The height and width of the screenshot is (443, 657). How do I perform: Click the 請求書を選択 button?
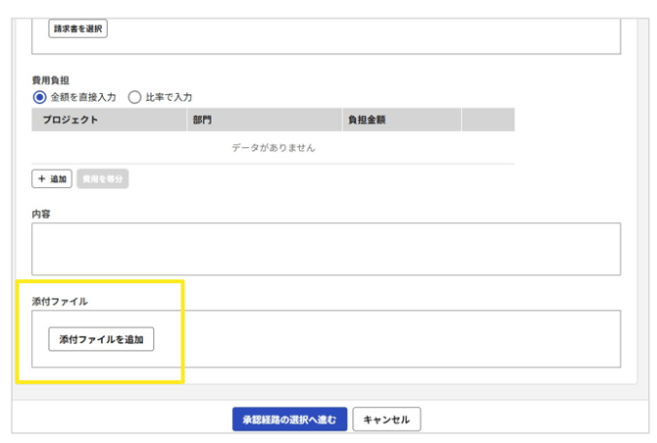click(77, 28)
